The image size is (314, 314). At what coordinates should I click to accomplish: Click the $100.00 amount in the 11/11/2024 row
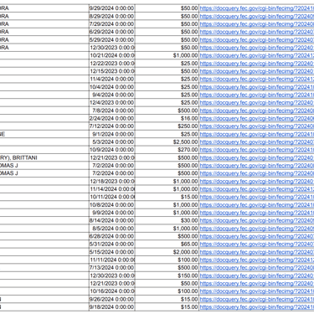click(167, 260)
